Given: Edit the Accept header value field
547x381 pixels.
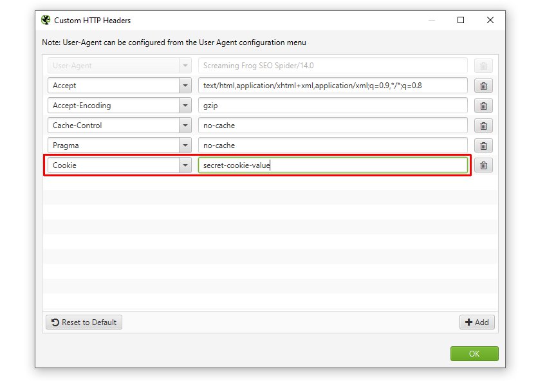Looking at the screenshot, I should click(333, 86).
